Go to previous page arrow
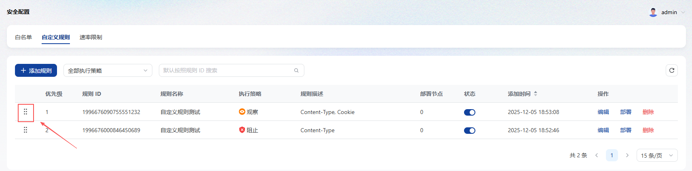Viewport: 692px width, 171px height. click(597, 155)
